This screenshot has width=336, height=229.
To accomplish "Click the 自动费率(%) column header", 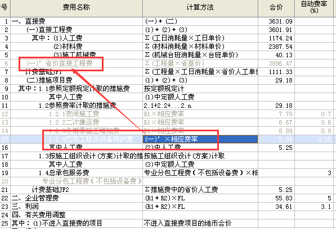I will click(x=314, y=8).
